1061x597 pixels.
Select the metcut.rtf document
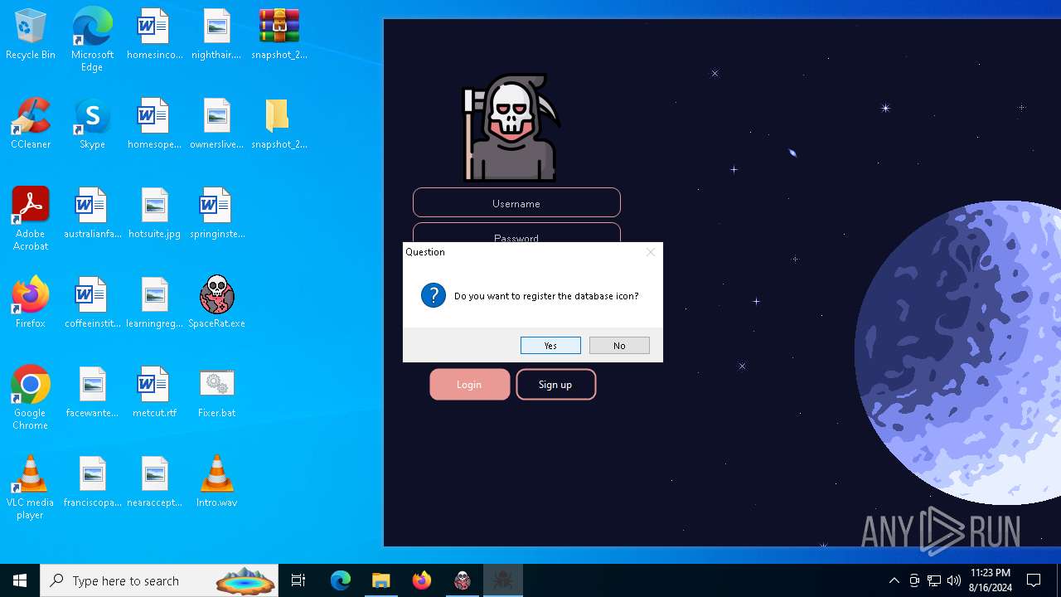pyautogui.click(x=154, y=394)
